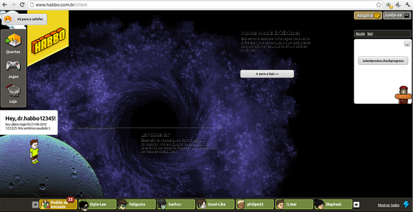The width and height of the screenshot is (413, 212).
Task: Open the Quartos rooms navigator icon
Action: tap(13, 41)
